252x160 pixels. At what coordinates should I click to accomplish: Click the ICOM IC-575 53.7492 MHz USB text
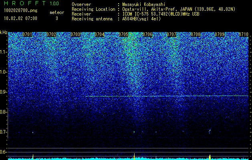pos(161,14)
